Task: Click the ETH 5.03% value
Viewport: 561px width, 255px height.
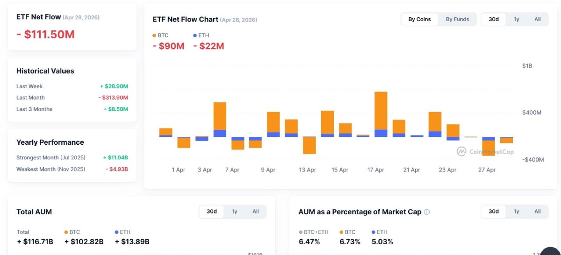Action: (x=382, y=241)
